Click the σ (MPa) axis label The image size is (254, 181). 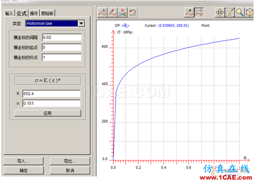[x=125, y=32]
